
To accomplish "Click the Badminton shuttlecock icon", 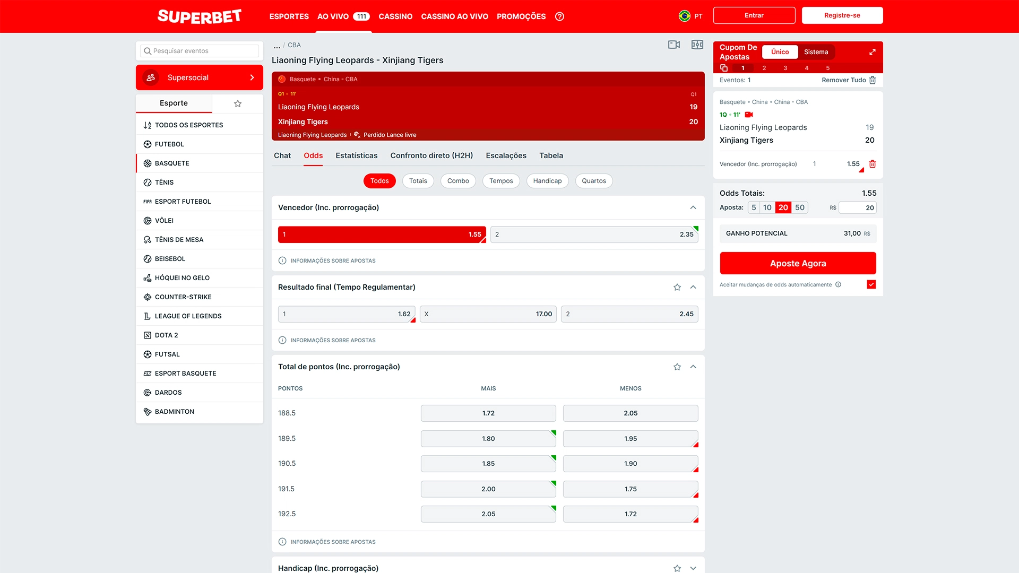I will pyautogui.click(x=148, y=412).
